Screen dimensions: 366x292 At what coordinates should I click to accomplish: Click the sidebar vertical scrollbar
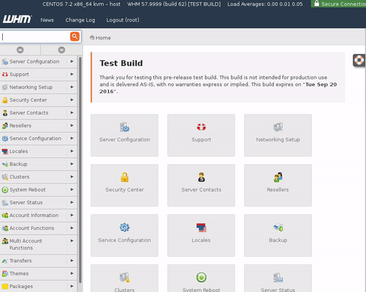[80, 170]
